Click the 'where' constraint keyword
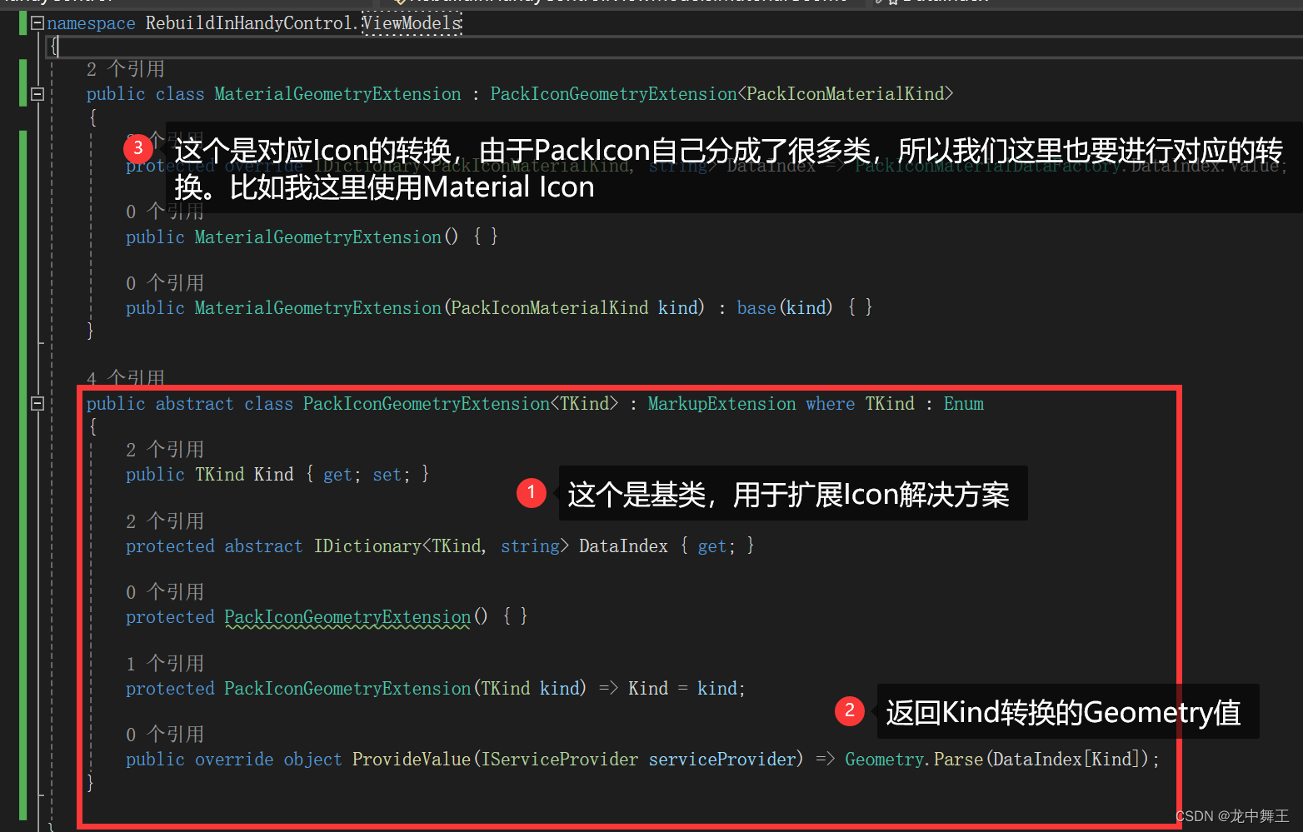This screenshot has width=1303, height=832. point(831,404)
